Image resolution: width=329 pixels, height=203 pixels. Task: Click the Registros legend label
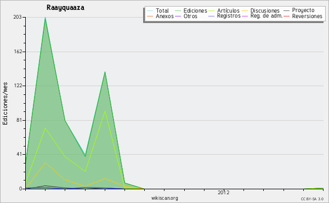(229, 16)
